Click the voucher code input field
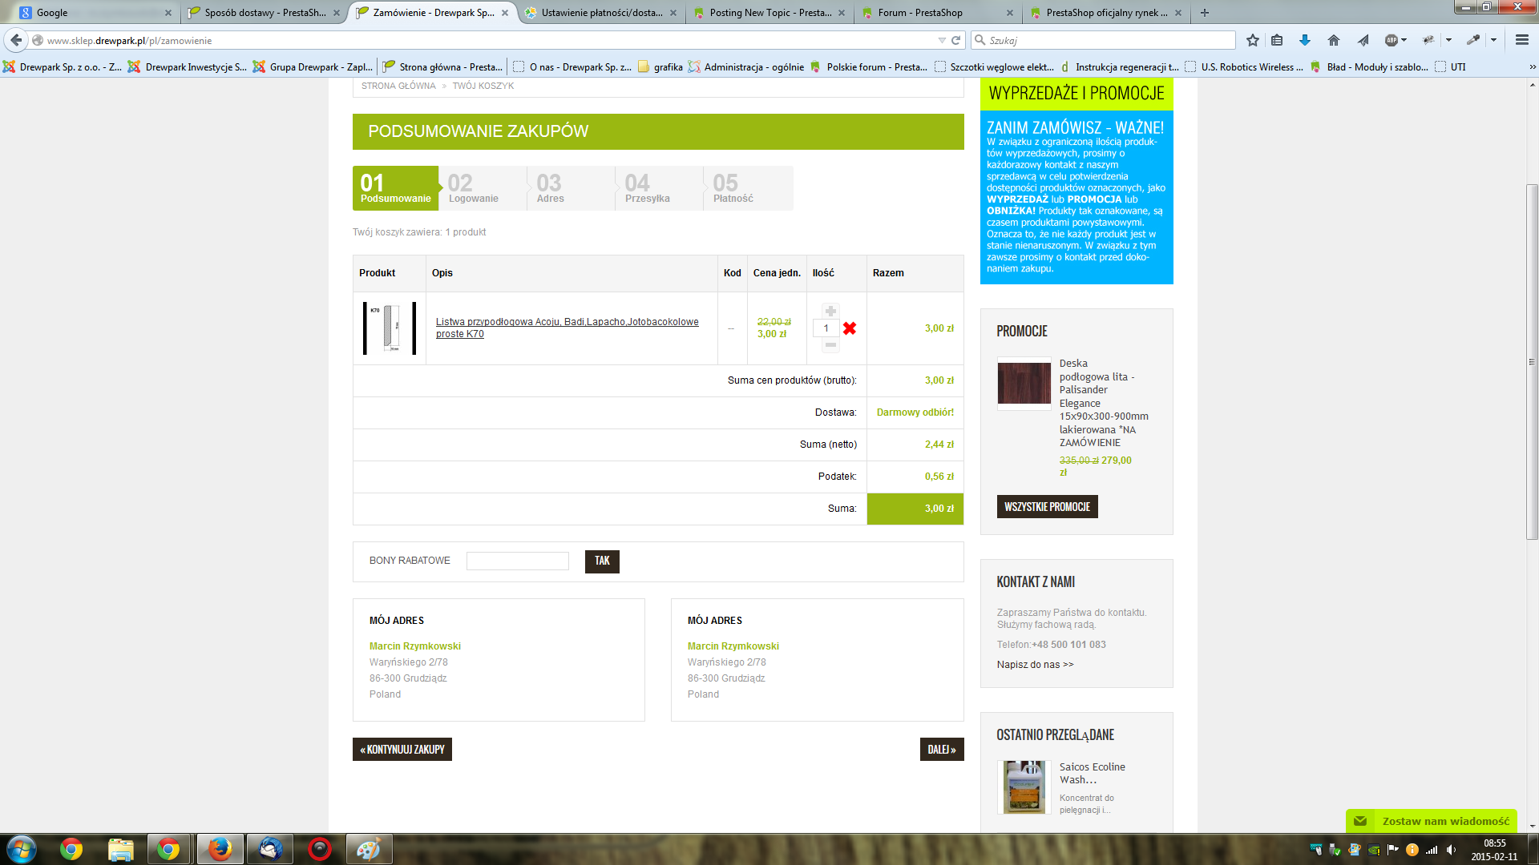1539x865 pixels. tap(518, 561)
